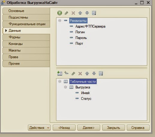Click the delete X icon above Реквизиты
Viewport: 155px width, 137px height.
pyautogui.click(x=73, y=13)
